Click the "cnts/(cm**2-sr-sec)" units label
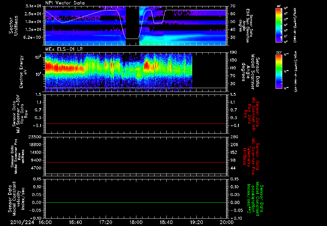Image resolution: width=327 pixels, height=226 pixels. tap(295, 25)
